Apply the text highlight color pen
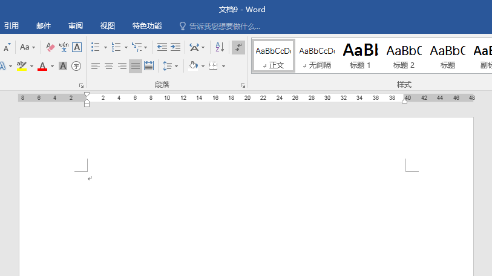This screenshot has width=492, height=276. coord(21,66)
